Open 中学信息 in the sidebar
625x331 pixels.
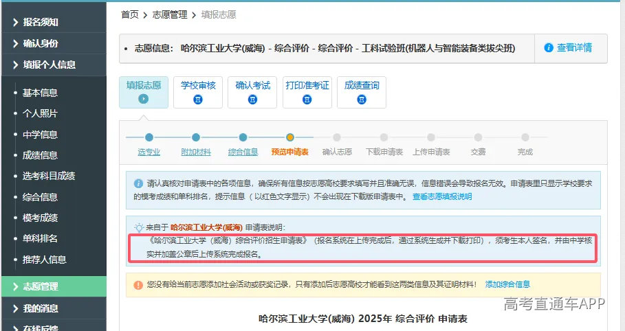(x=40, y=135)
